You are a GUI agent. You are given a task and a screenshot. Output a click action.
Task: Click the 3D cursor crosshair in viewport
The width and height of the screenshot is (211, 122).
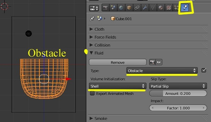point(5,6)
